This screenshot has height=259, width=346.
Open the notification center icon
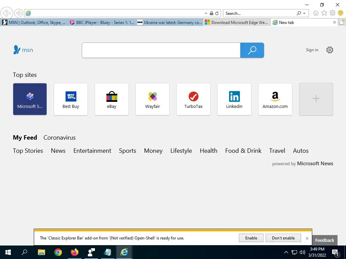[x=336, y=253]
